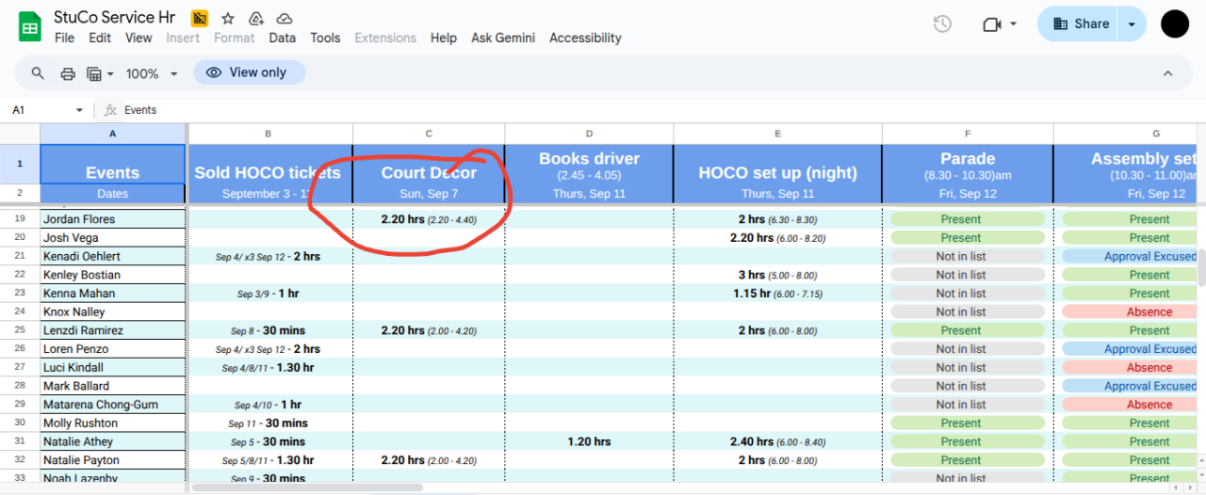The image size is (1206, 495).
Task: Click the Ask Gemini menu item
Action: click(503, 38)
